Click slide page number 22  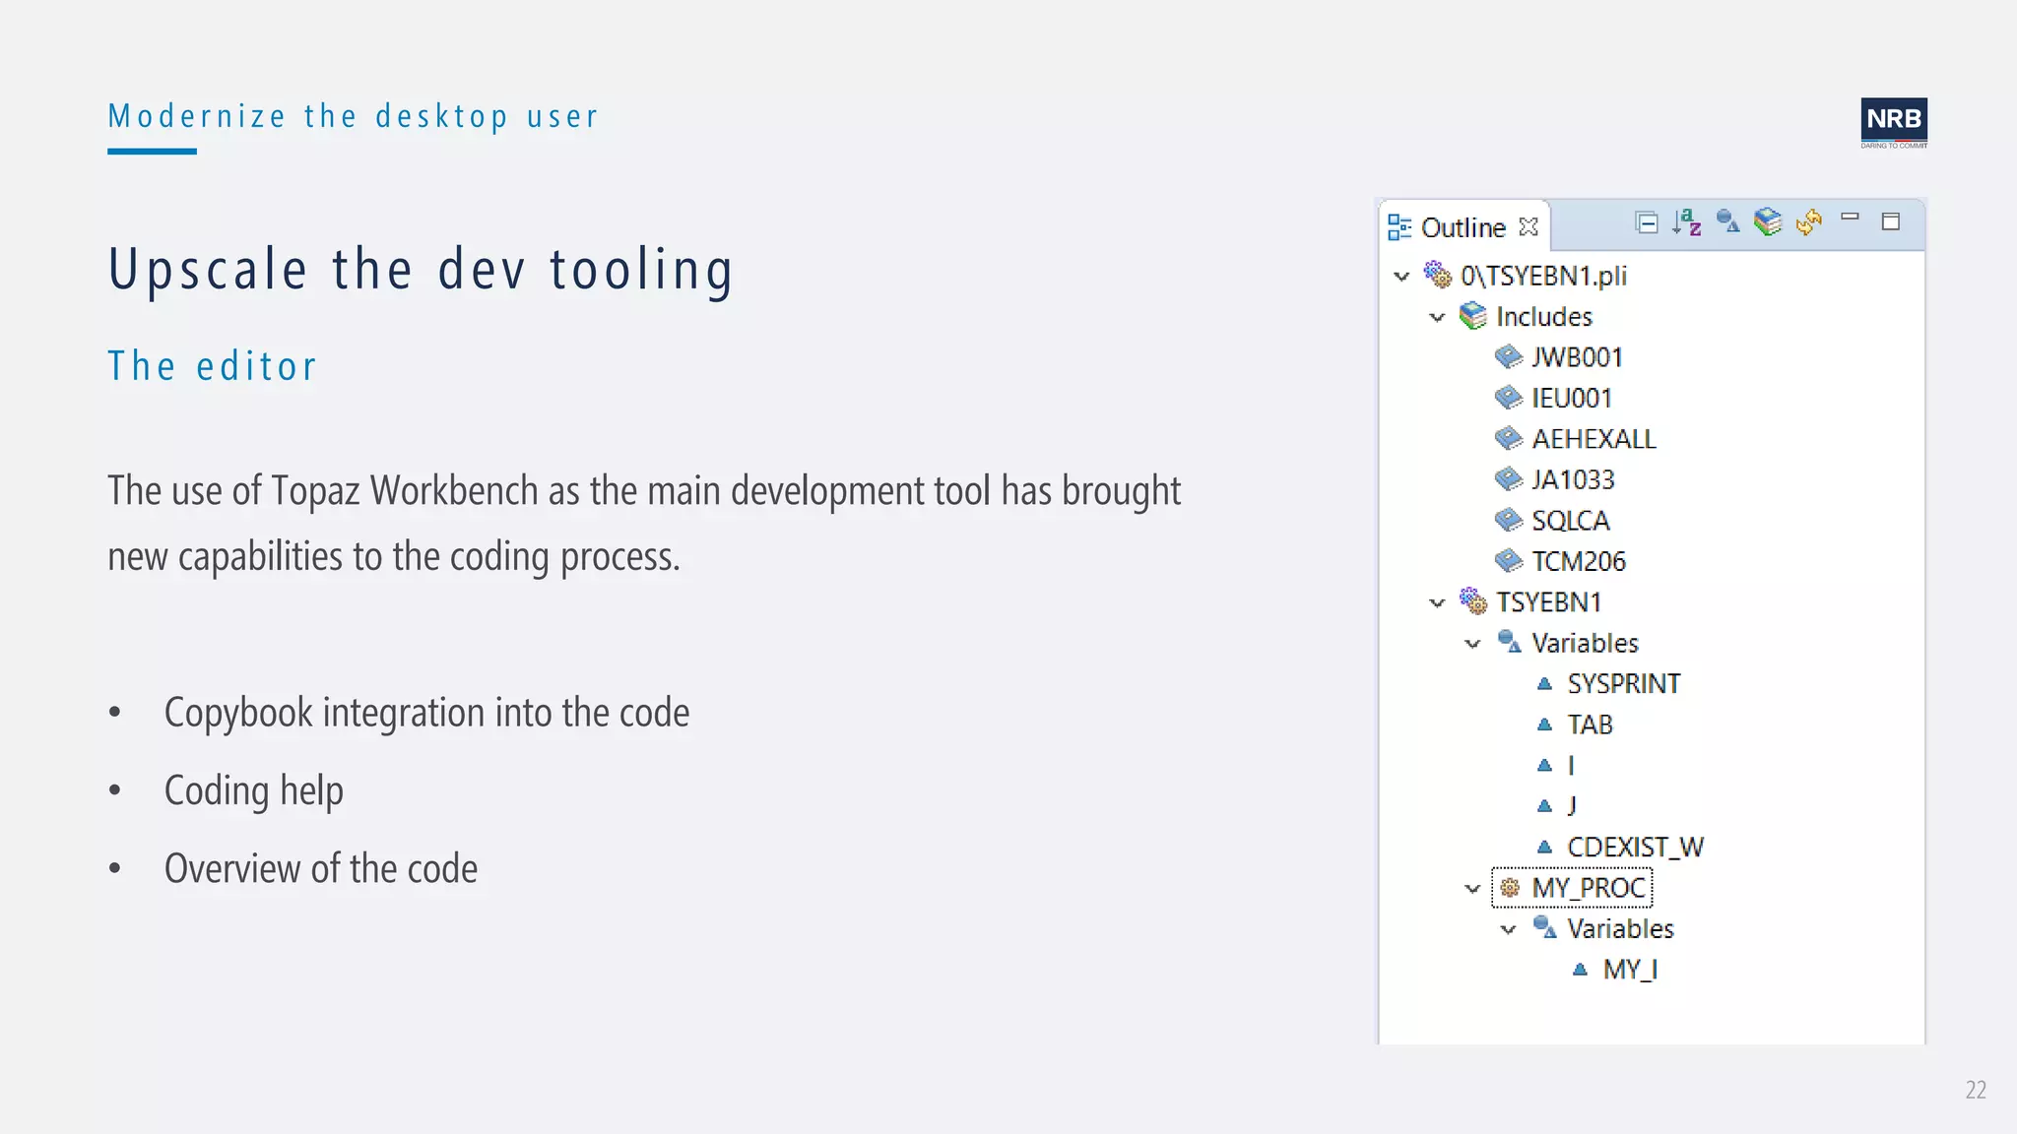(x=1976, y=1090)
